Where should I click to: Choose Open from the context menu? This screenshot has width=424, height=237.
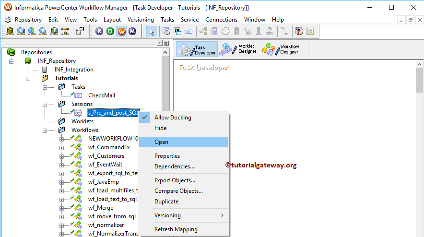click(x=184, y=142)
